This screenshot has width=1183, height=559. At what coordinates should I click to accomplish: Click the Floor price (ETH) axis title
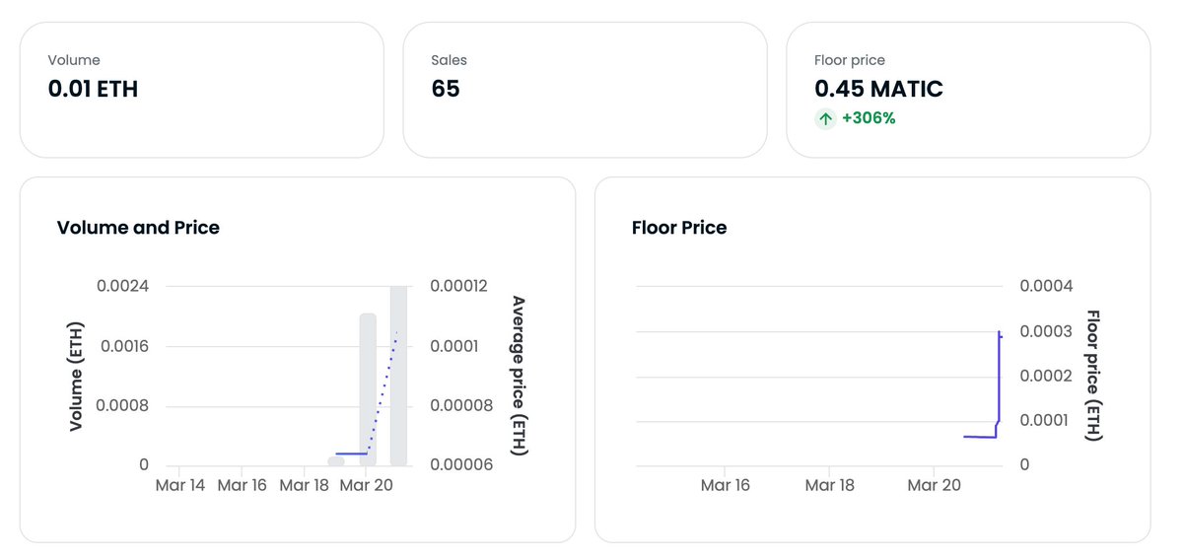point(1093,376)
